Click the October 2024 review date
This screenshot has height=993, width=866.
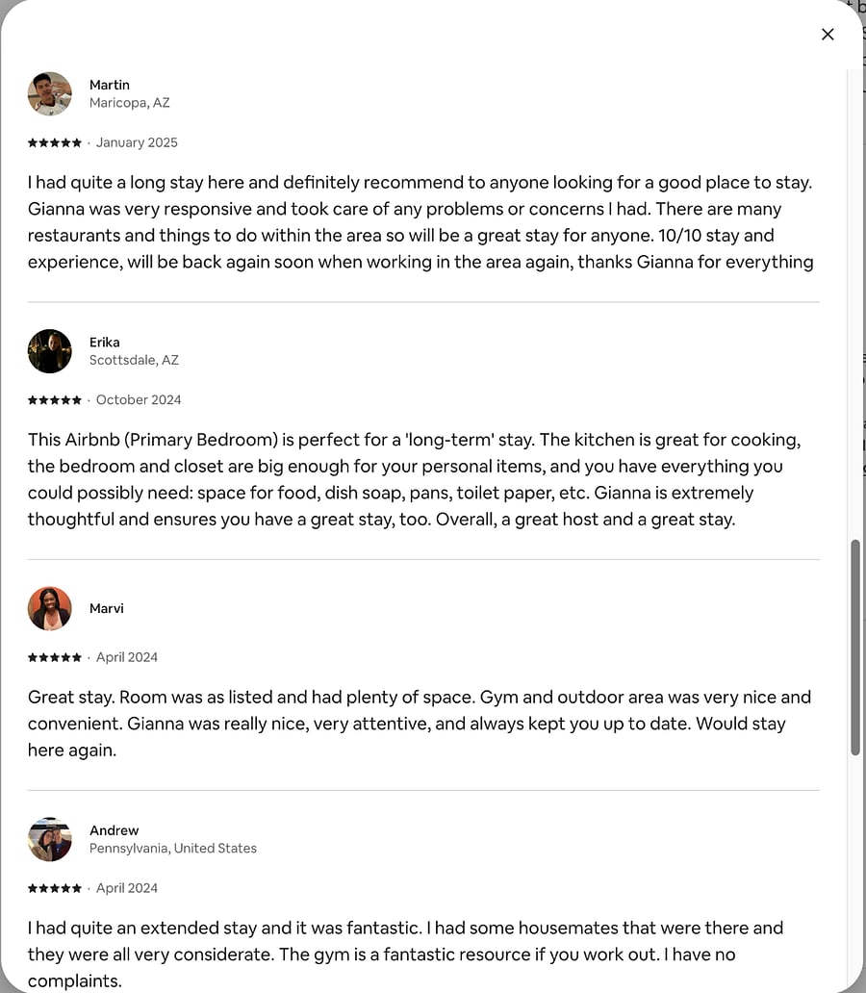click(139, 399)
